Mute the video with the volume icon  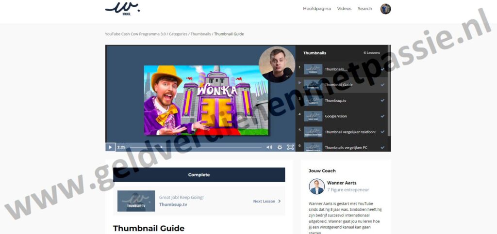point(269,147)
